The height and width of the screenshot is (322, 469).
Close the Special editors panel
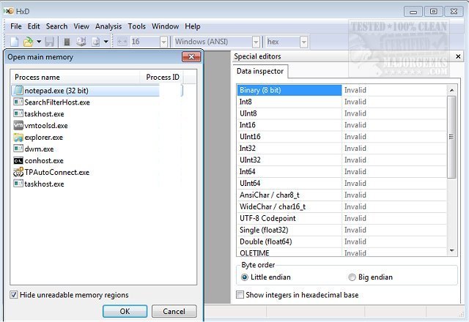pos(458,56)
